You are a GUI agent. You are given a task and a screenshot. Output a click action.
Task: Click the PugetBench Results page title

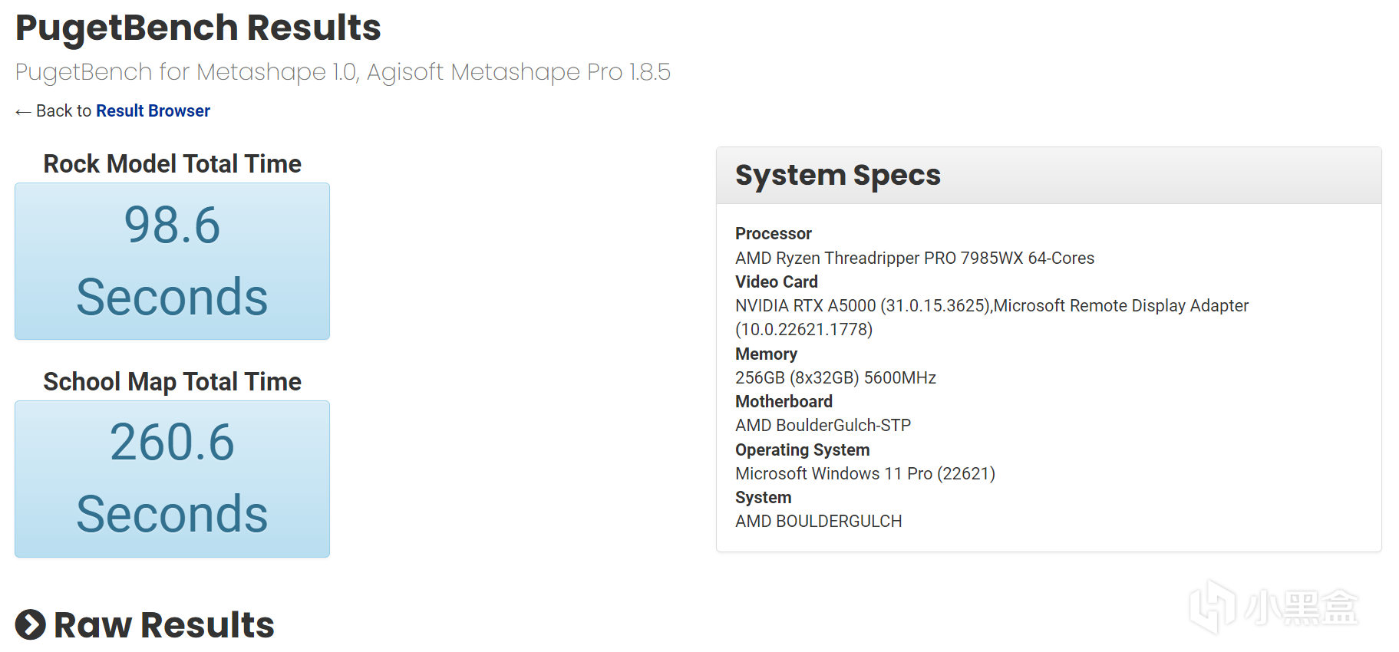click(x=198, y=28)
